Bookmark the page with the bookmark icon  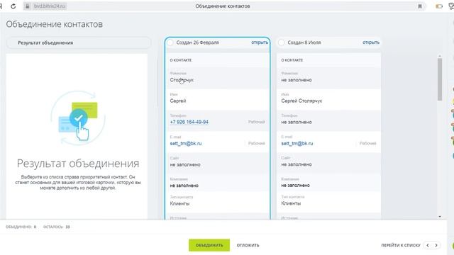click(420, 6)
